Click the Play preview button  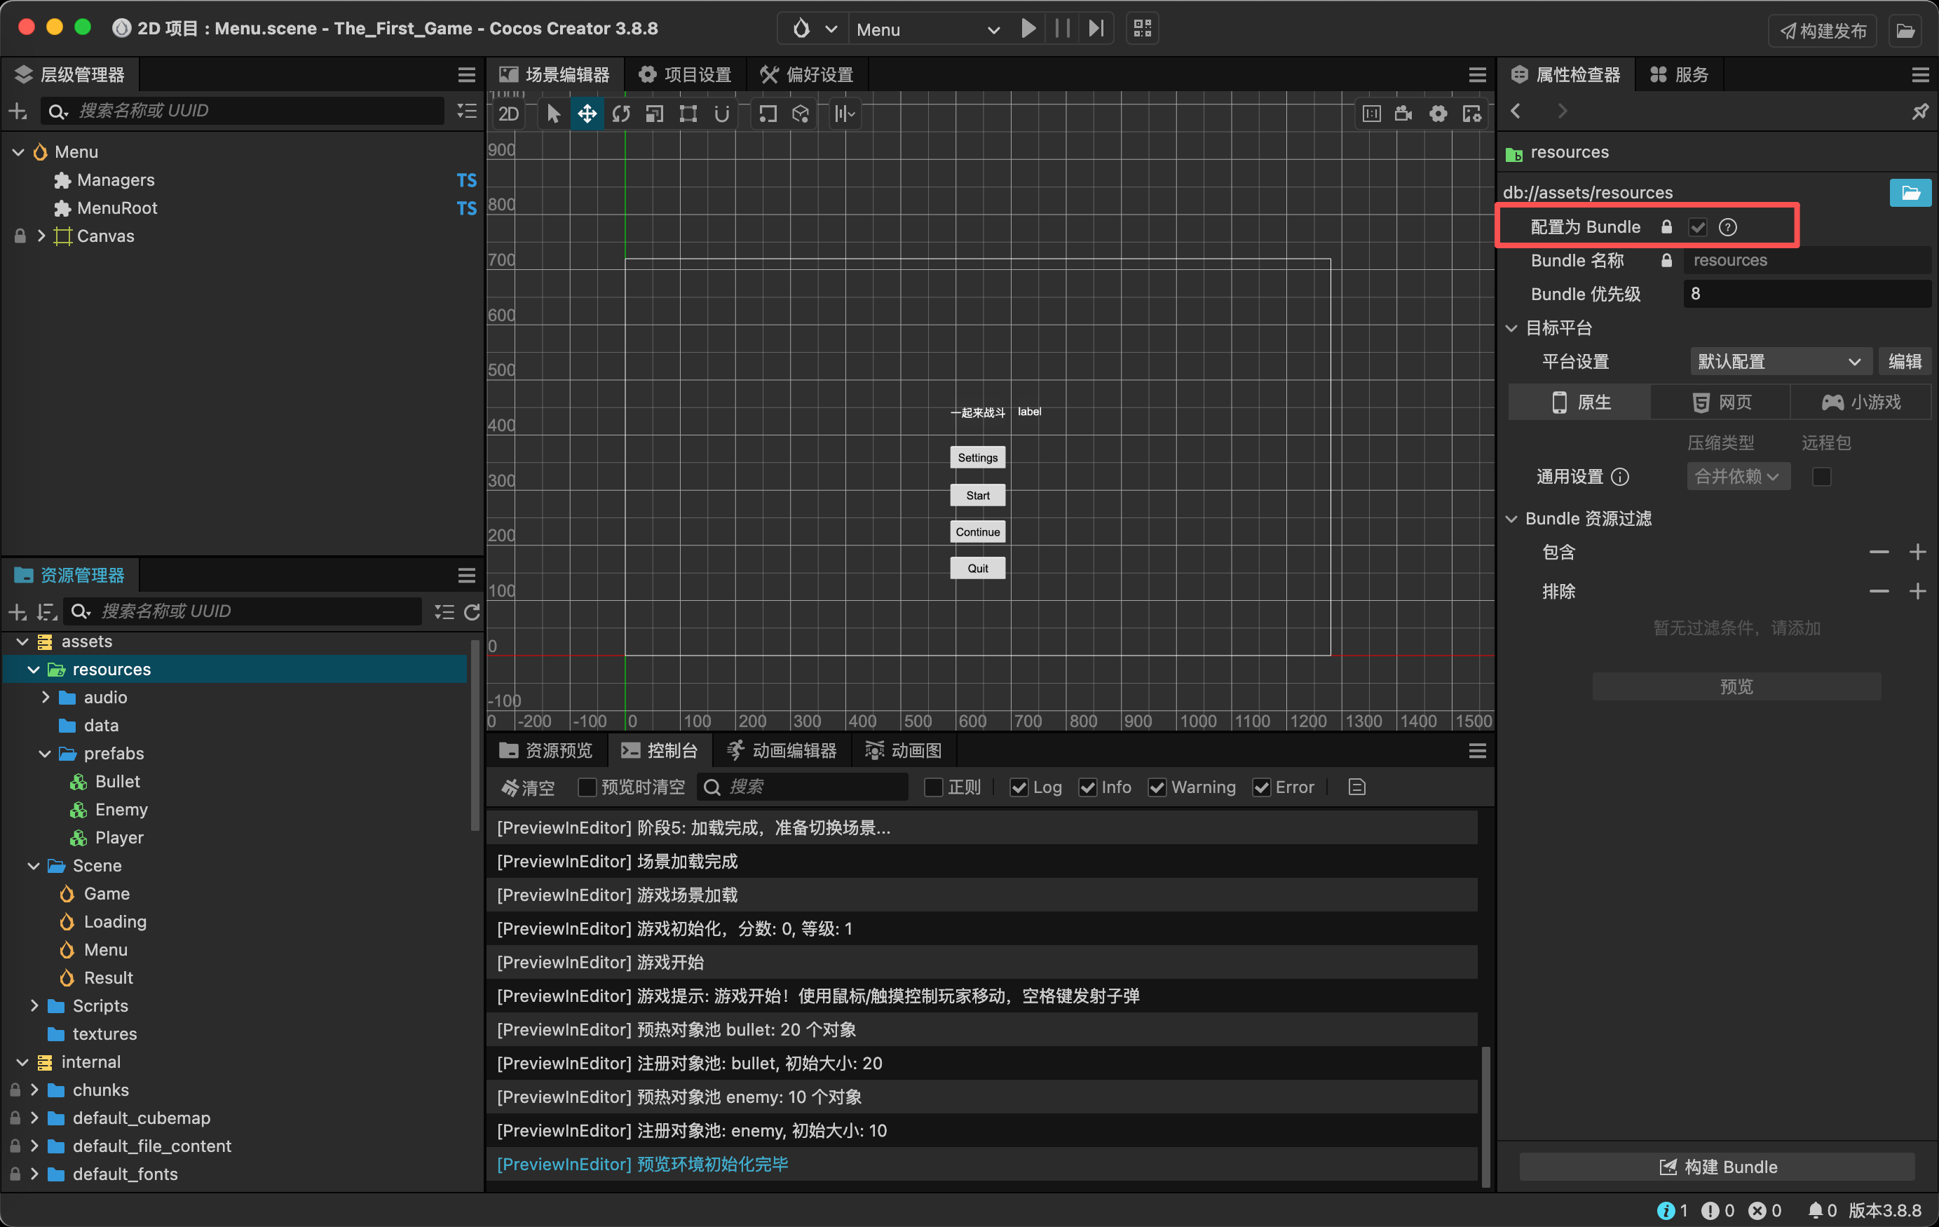(x=1028, y=29)
